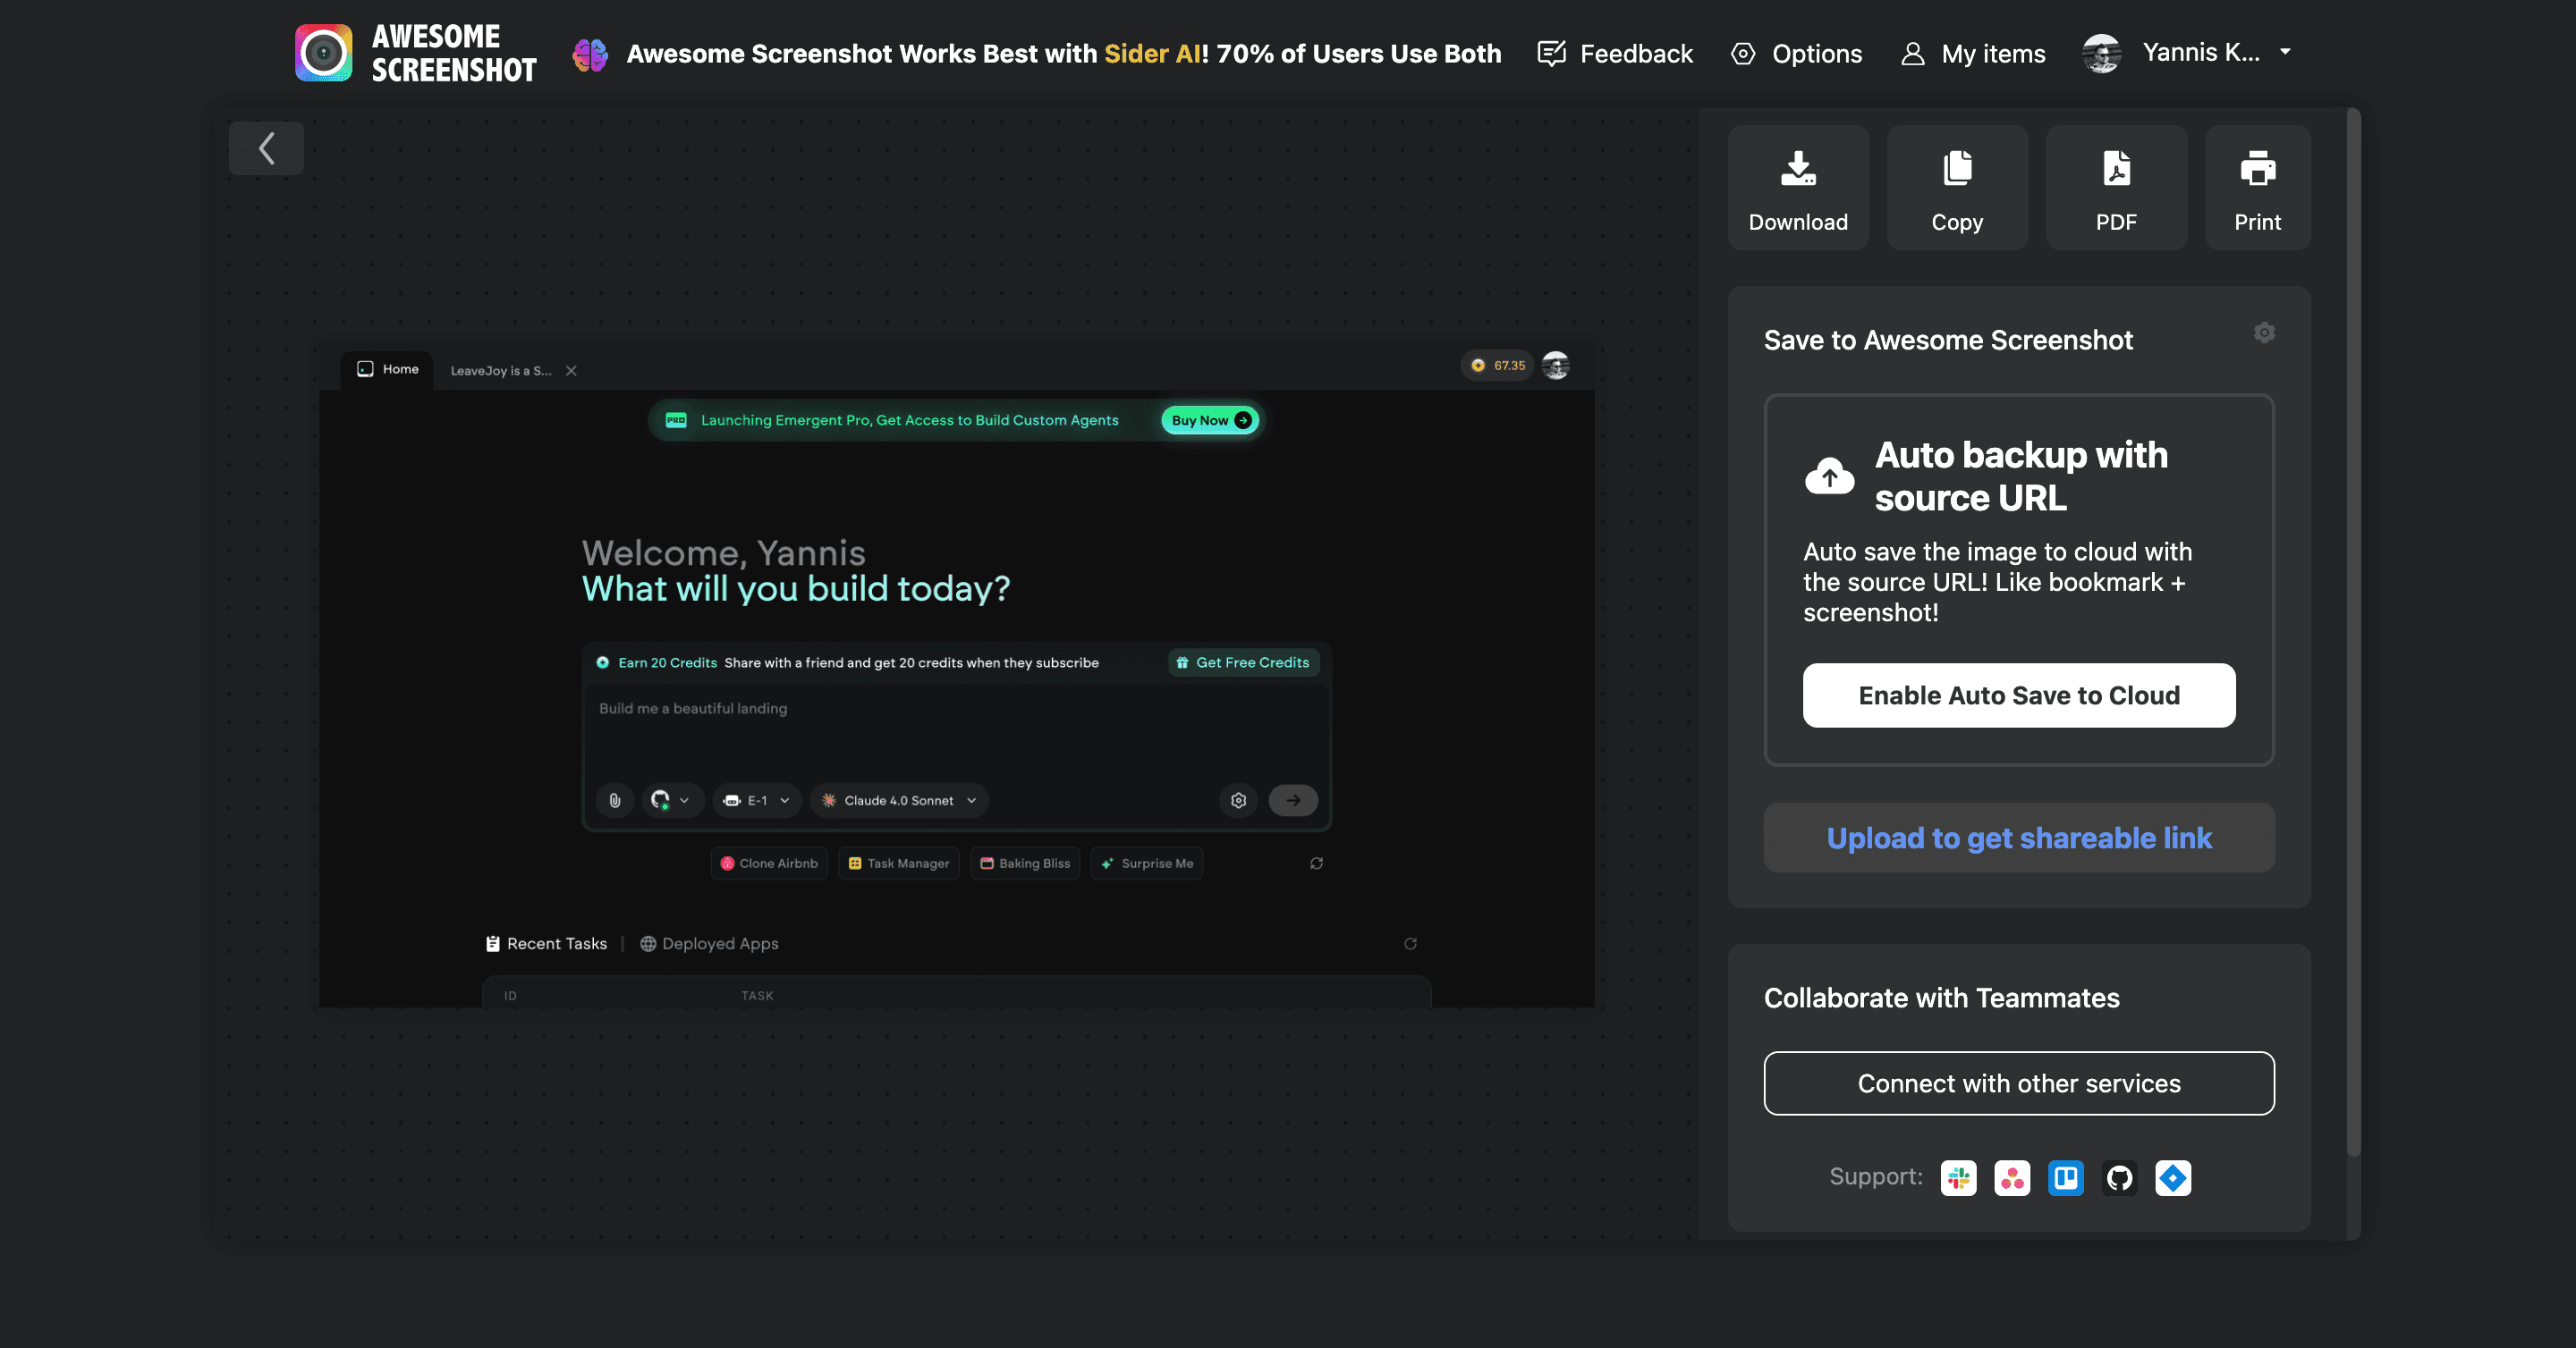Print the screenshot
Screen dimensions: 2576x1348
point(2257,188)
